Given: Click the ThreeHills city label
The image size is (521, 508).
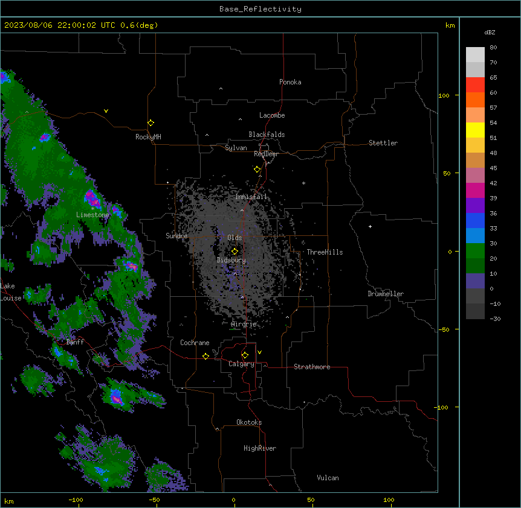Looking at the screenshot, I should (x=325, y=252).
